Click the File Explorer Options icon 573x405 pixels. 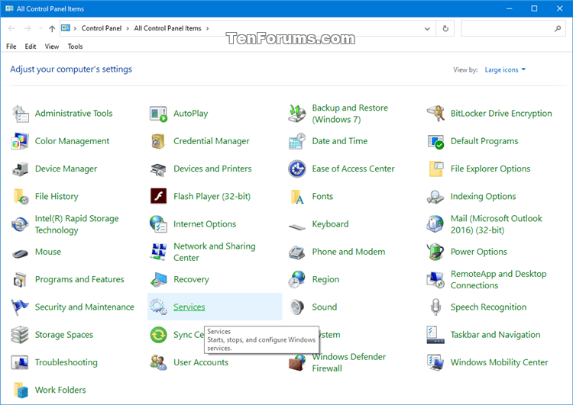coord(435,169)
